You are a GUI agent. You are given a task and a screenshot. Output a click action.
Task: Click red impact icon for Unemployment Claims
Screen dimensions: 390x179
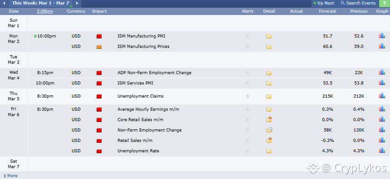99,96
